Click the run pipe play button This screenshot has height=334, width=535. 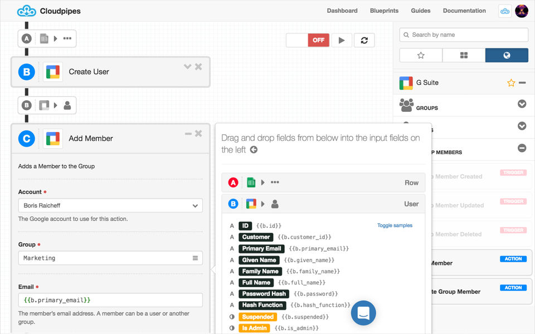pos(342,40)
